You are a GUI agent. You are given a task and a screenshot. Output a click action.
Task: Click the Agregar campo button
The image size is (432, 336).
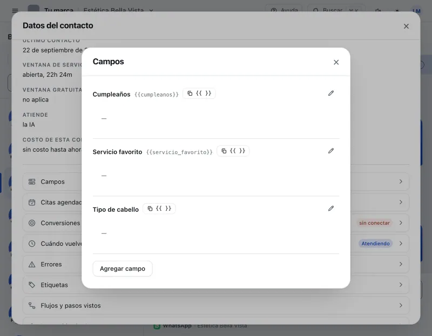[123, 268]
